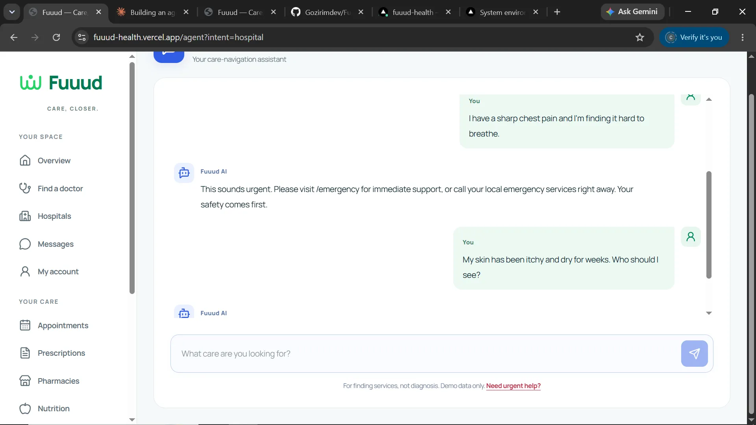756x425 pixels.
Task: Bookmark this page with star icon
Action: [x=640, y=37]
